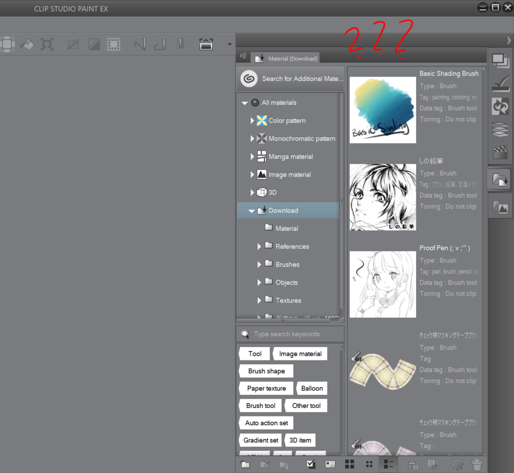Open the Animation clapperboard palette icon
Image resolution: width=514 pixels, height=473 pixels.
(500, 152)
